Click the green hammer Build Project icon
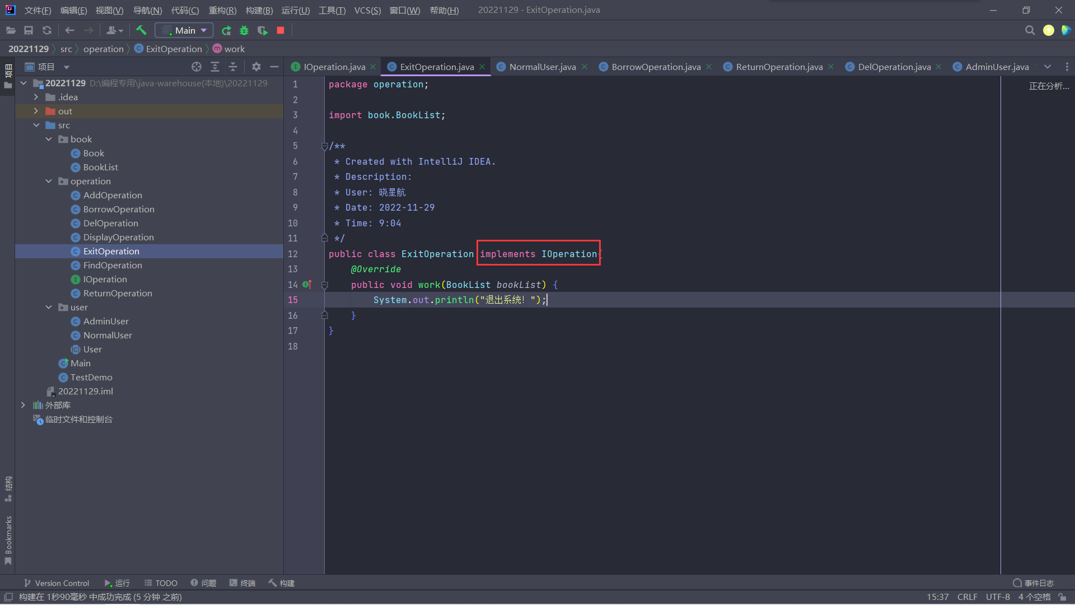Viewport: 1075px width, 605px height. coord(141,30)
